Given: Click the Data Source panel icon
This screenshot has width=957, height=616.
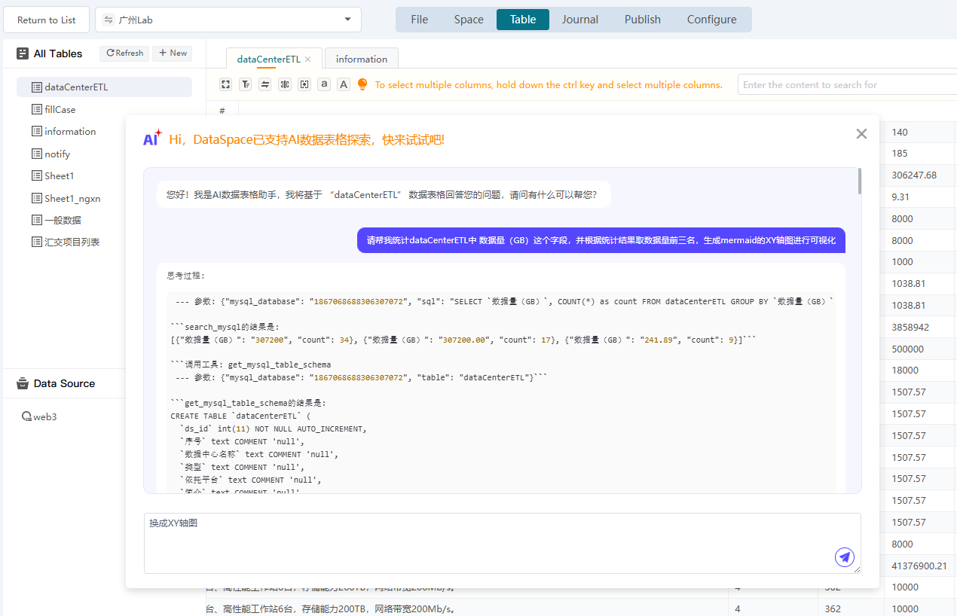Looking at the screenshot, I should [x=23, y=383].
